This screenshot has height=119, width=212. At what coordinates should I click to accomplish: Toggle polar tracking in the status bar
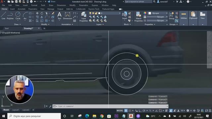click(x=144, y=111)
